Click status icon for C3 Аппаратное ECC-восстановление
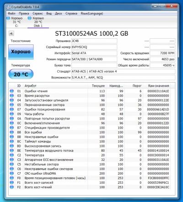The image size is (183, 202). 12,160
